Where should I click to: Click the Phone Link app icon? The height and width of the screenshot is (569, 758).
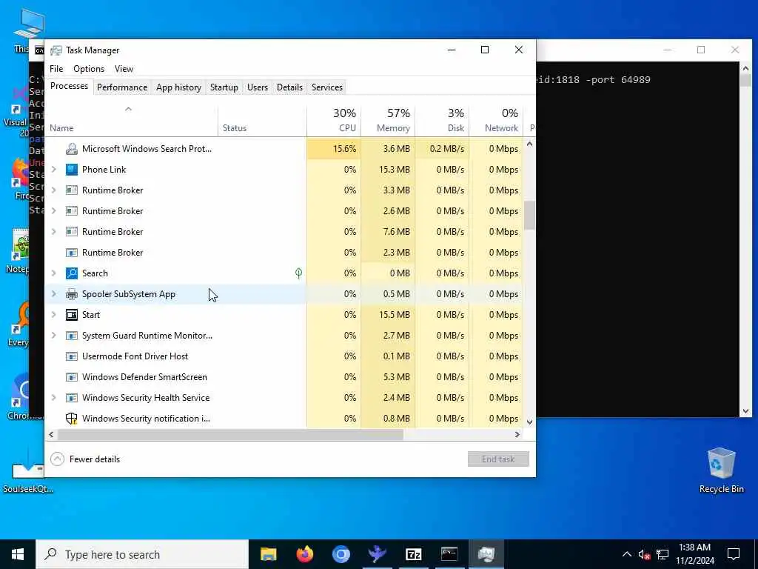(x=72, y=170)
